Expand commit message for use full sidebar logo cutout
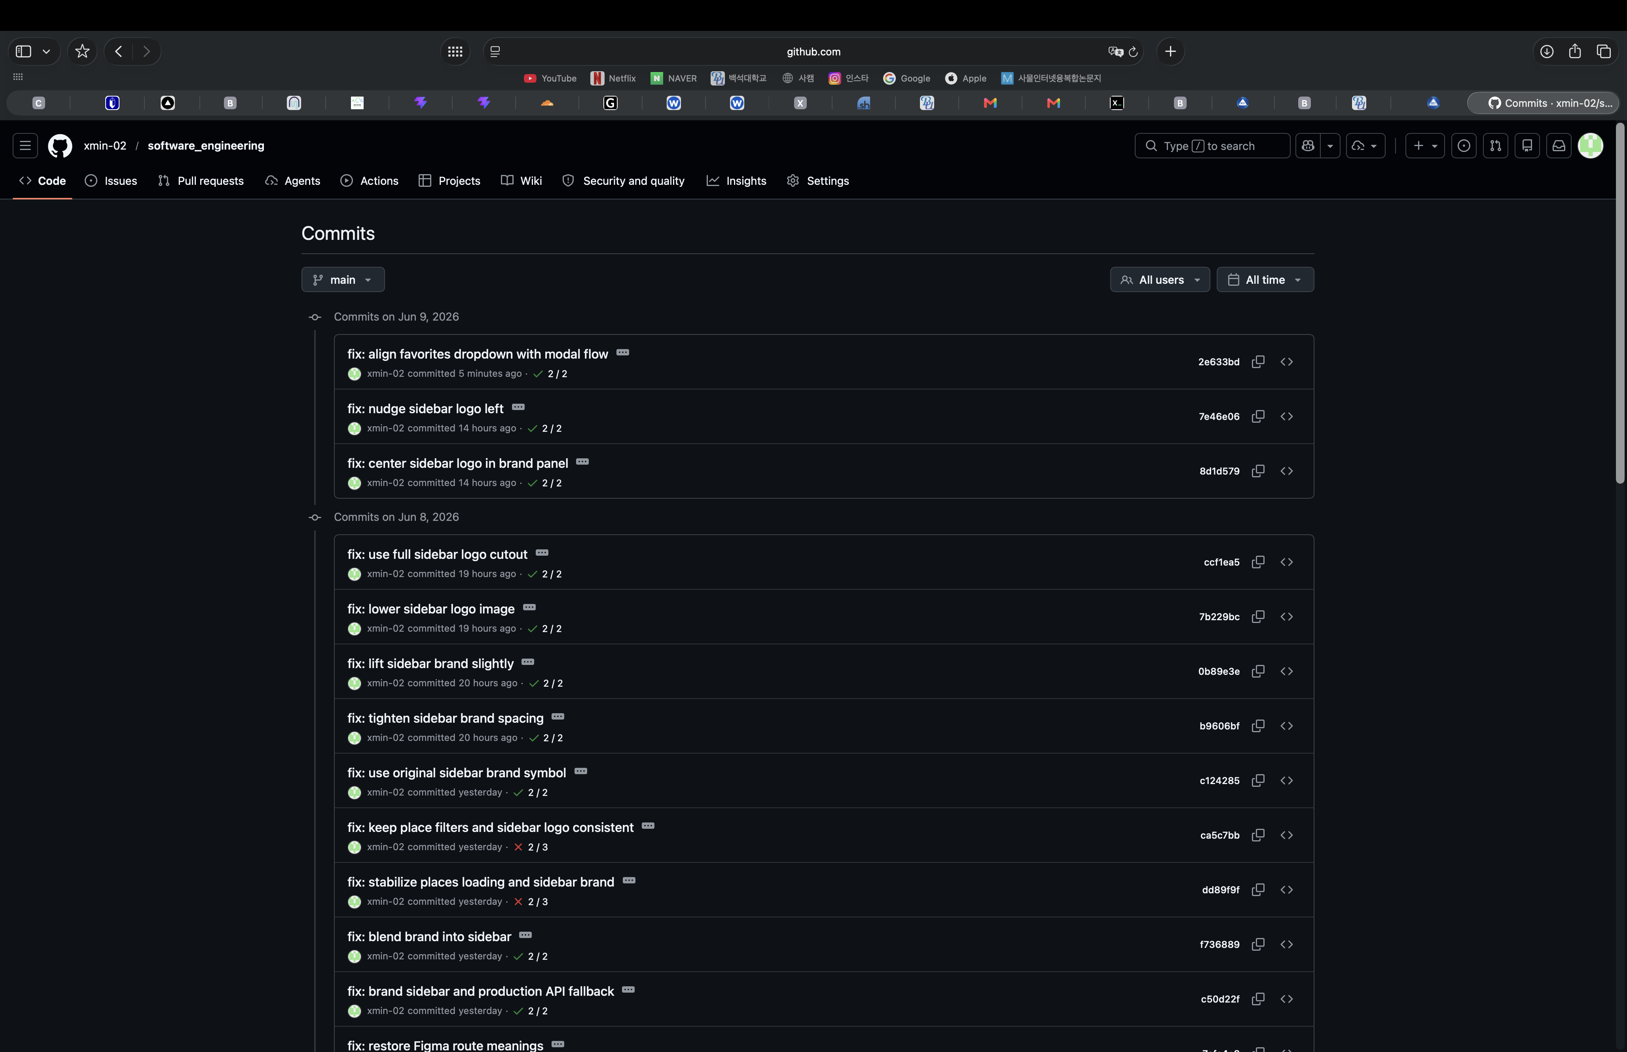The height and width of the screenshot is (1052, 1627). (542, 553)
